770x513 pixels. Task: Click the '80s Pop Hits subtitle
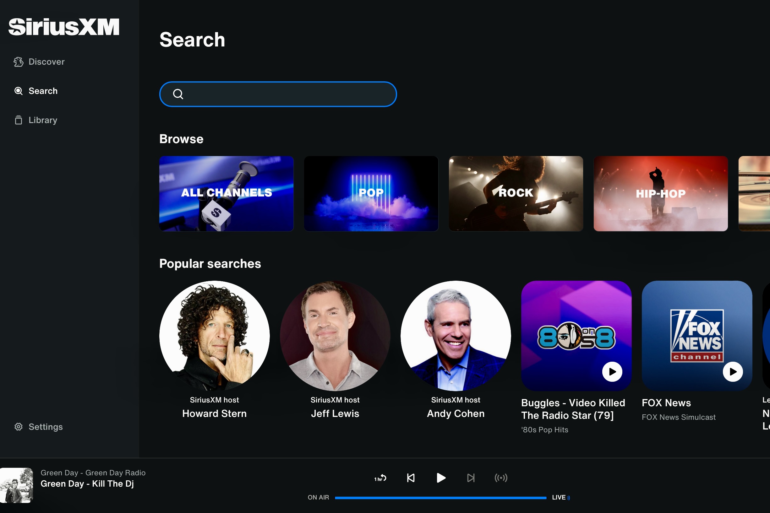point(545,429)
